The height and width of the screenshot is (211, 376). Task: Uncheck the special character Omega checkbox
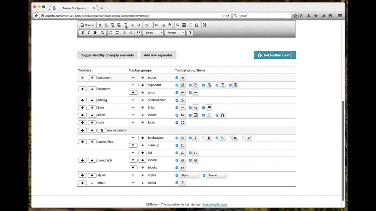217,115
